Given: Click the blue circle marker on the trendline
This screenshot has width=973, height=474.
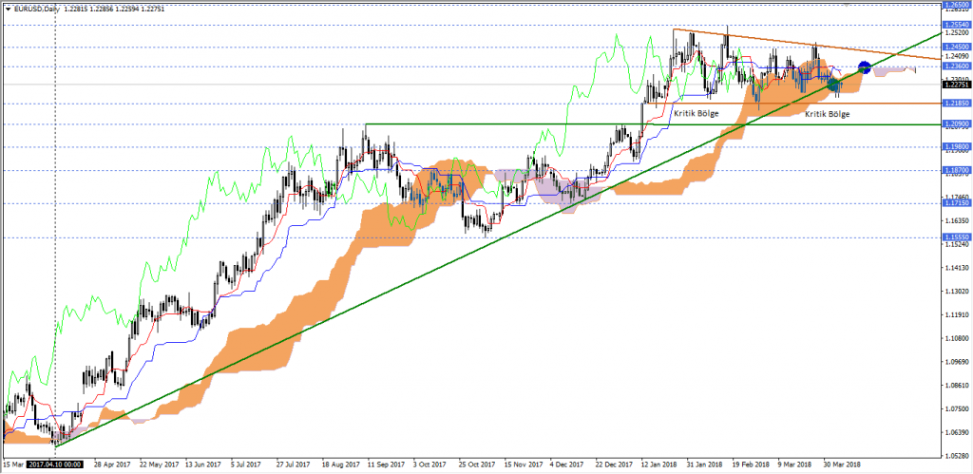Looking at the screenshot, I should coord(864,67).
